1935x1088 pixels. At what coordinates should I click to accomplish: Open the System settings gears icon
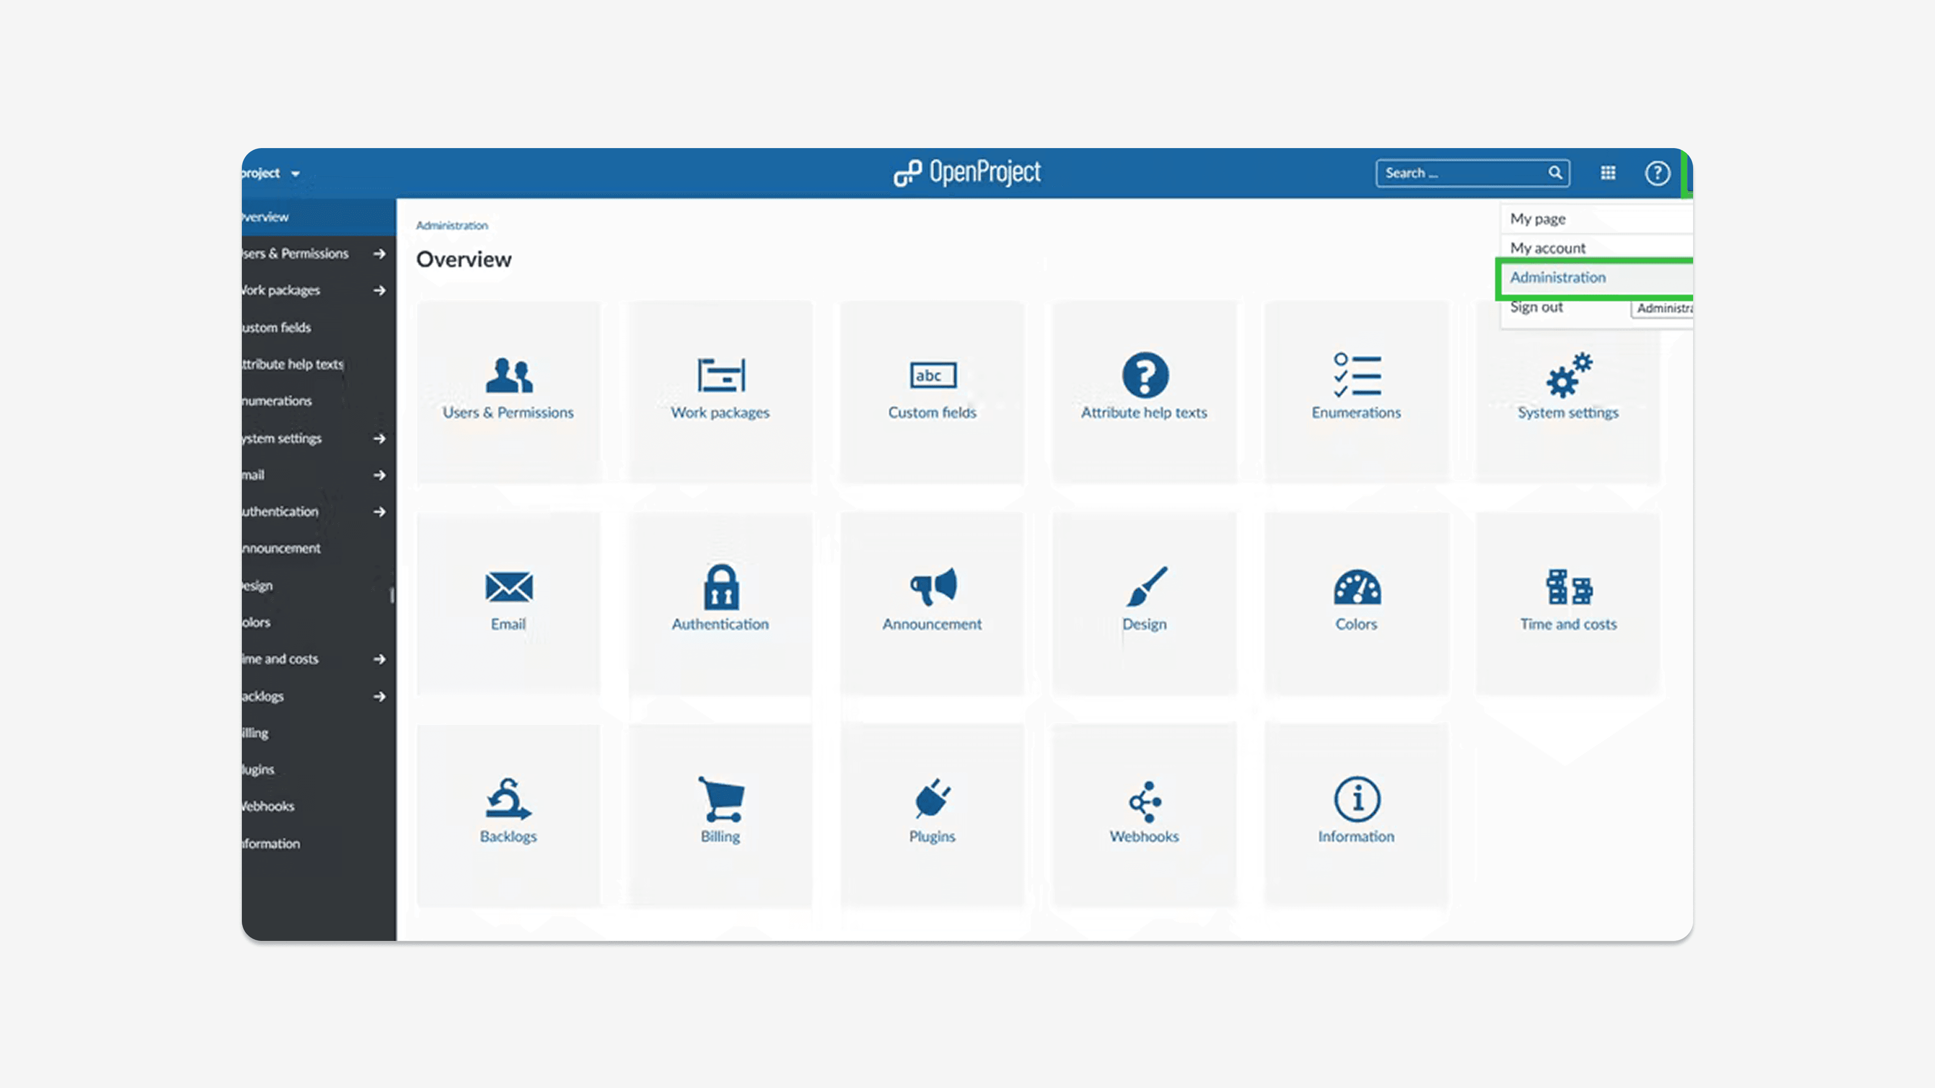(1569, 375)
